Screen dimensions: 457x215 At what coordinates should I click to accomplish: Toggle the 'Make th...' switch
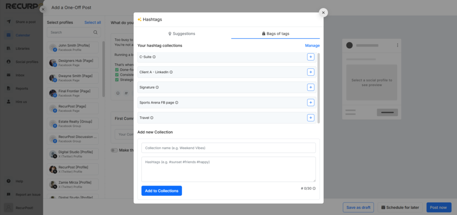click(114, 150)
